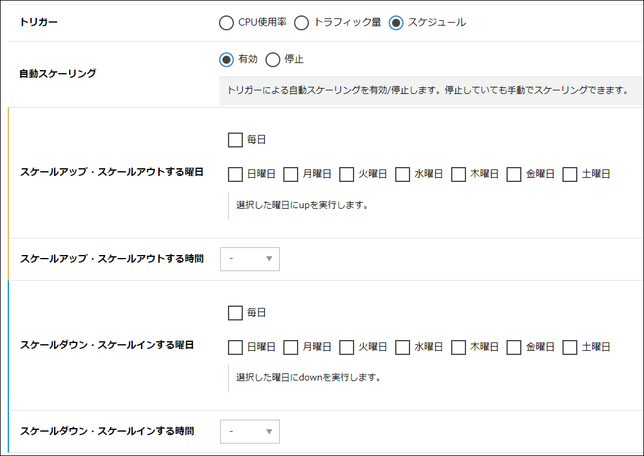Tick 土曜日 in scale-up days row
Screen dimensions: 644x456
click(x=570, y=175)
